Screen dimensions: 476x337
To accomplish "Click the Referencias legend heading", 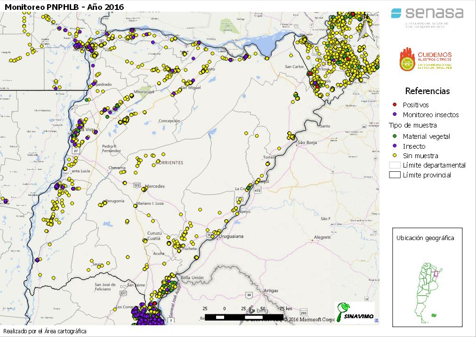I will (x=427, y=91).
